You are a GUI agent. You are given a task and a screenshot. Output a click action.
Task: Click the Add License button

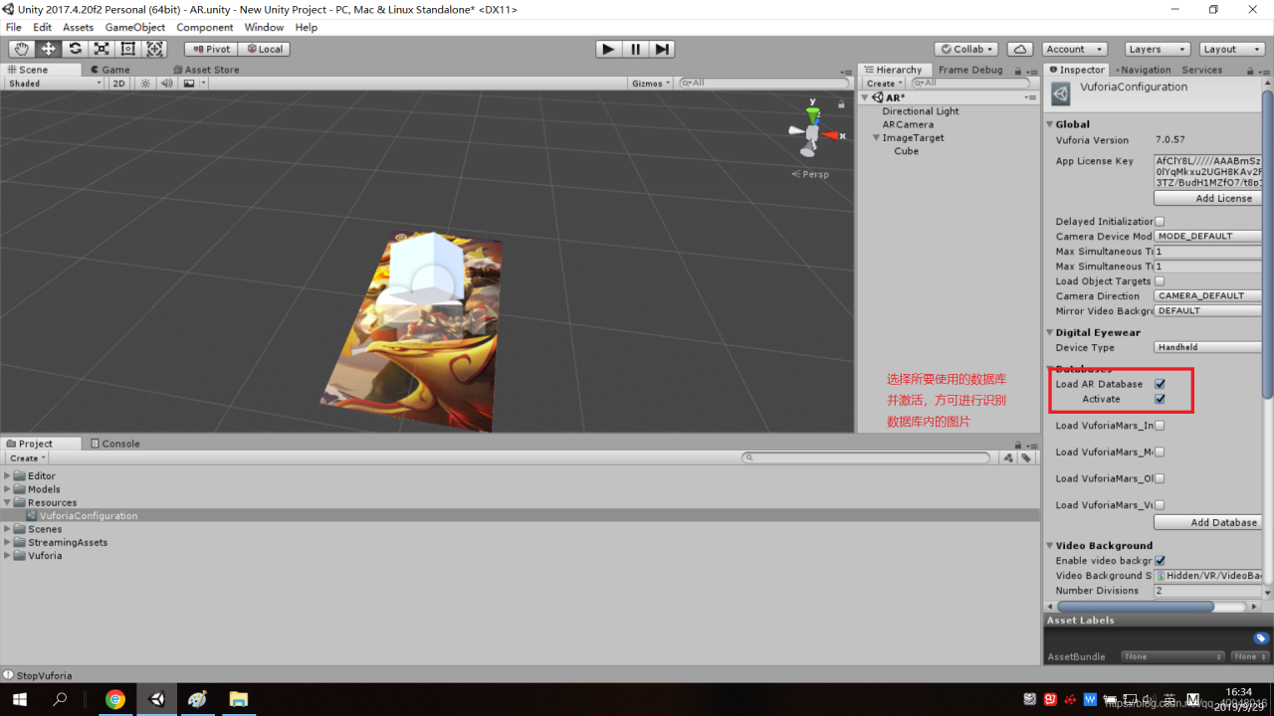click(1208, 199)
